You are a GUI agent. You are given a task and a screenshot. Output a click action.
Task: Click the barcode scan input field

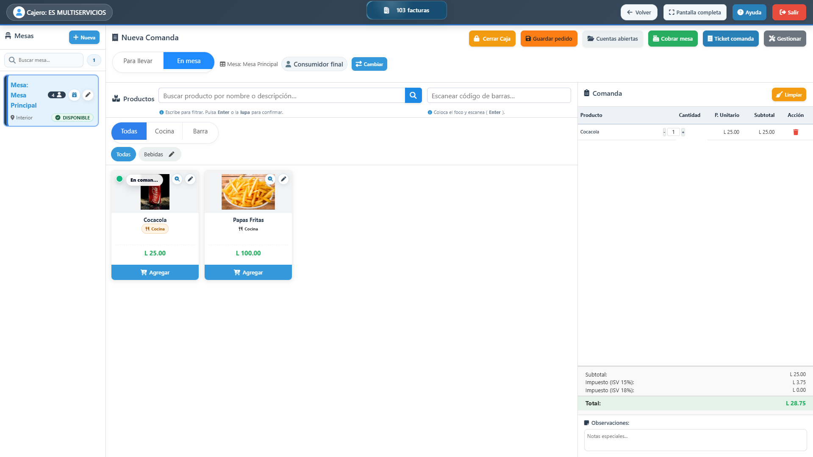coord(499,96)
